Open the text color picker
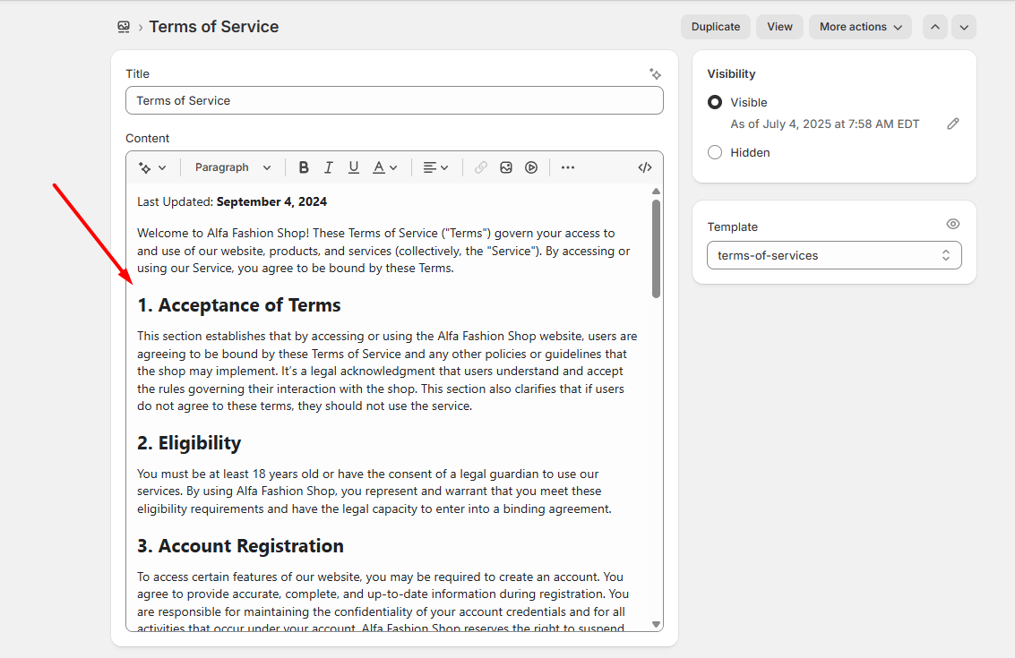 click(x=384, y=167)
